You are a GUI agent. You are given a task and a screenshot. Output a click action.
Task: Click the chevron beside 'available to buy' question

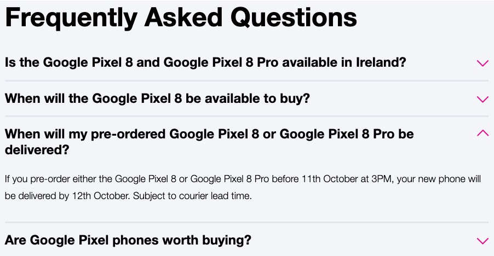[x=482, y=99]
